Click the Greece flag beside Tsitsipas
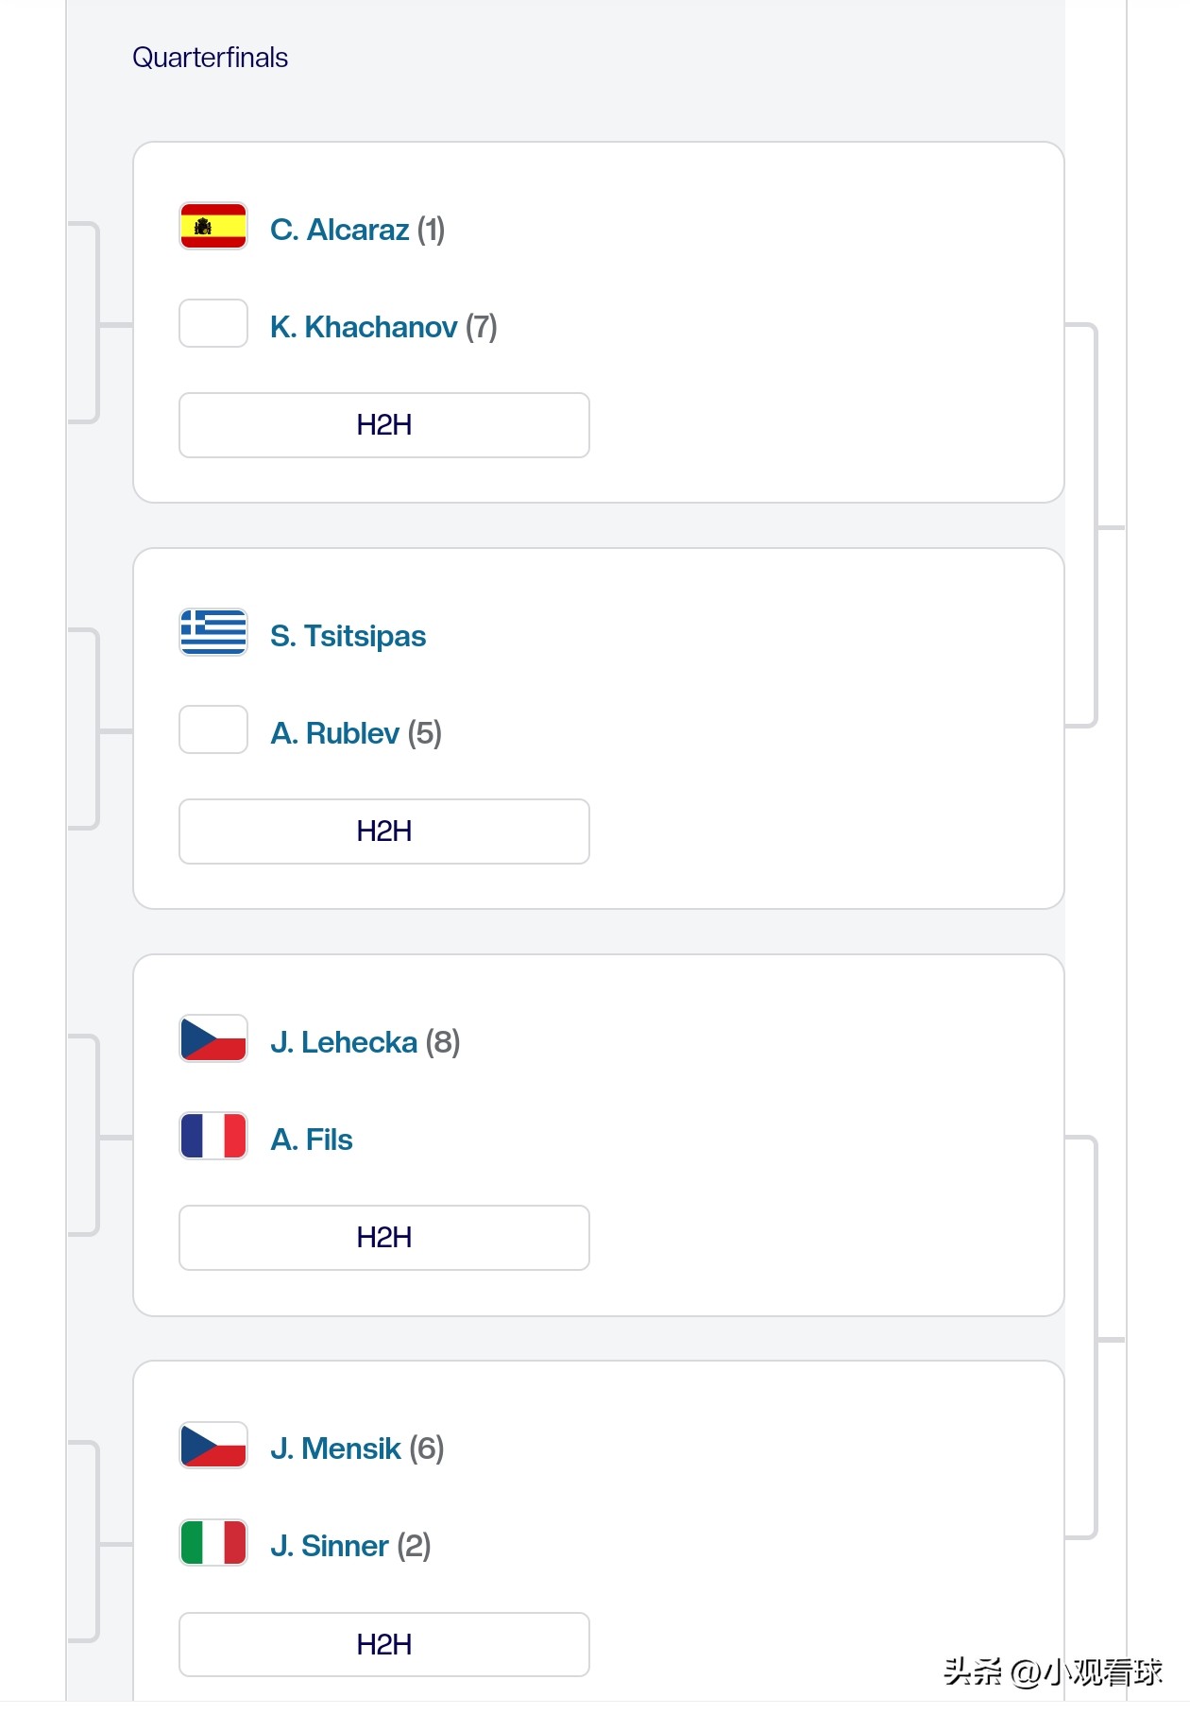The height and width of the screenshot is (1714, 1190). (x=213, y=633)
